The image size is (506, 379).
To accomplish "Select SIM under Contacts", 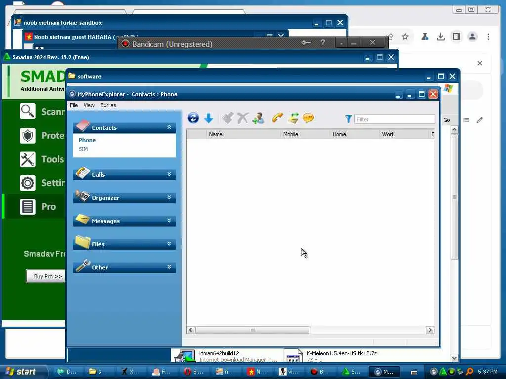I will point(83,149).
